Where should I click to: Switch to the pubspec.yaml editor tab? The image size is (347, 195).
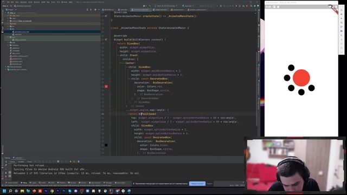pos(177,10)
